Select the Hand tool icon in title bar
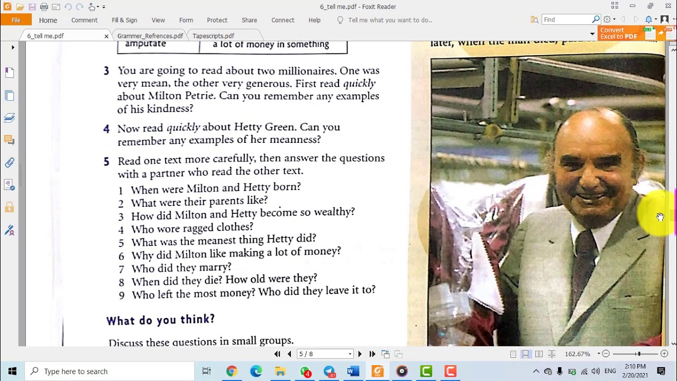This screenshot has width=677, height=381. click(x=92, y=7)
